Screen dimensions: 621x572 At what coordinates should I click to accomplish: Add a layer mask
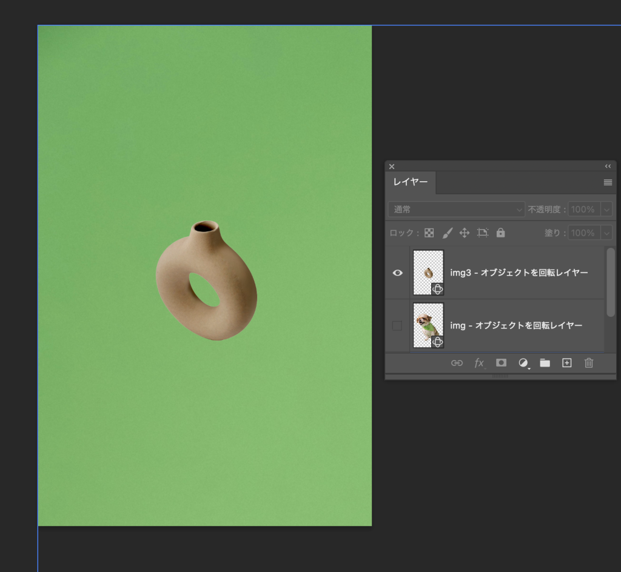click(x=501, y=363)
